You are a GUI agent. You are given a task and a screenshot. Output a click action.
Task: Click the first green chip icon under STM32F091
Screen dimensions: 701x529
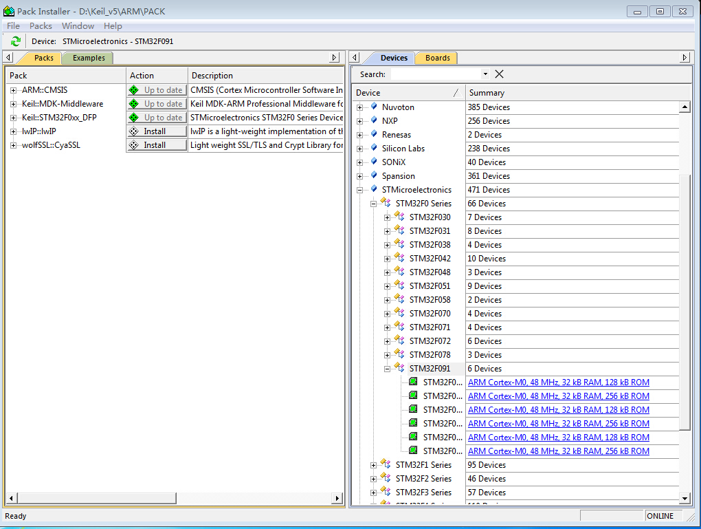tap(414, 382)
